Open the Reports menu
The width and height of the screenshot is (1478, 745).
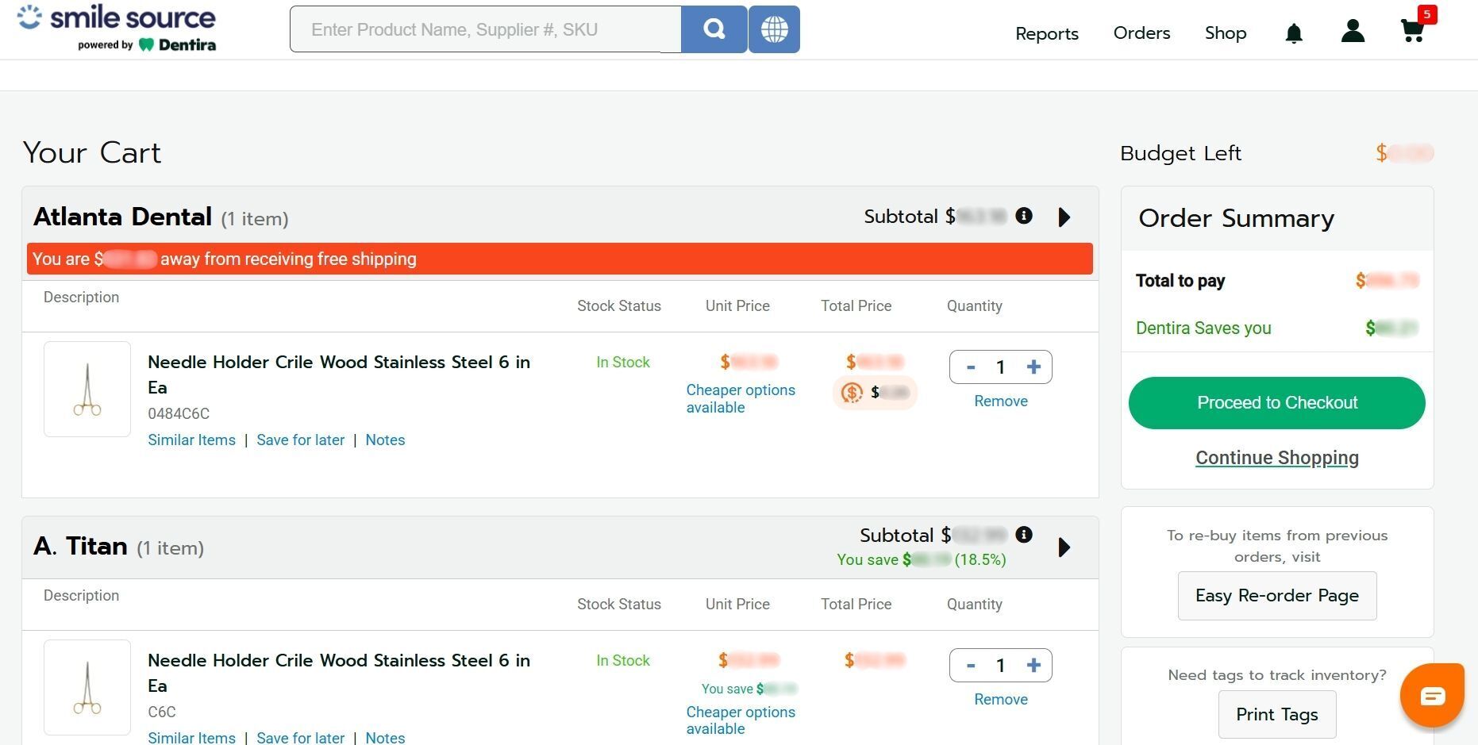(x=1046, y=33)
